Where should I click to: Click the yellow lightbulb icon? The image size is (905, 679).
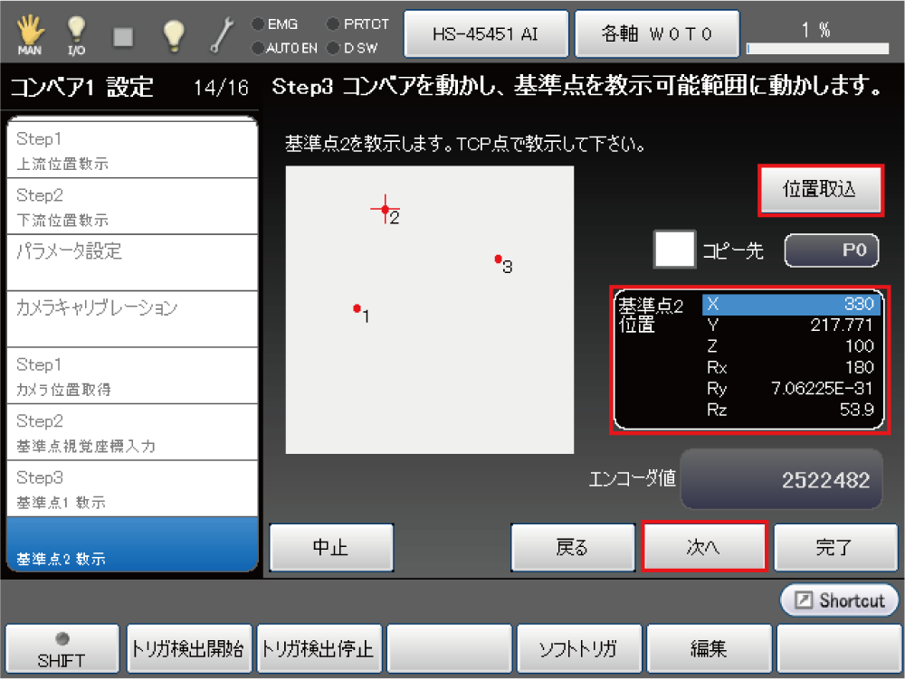pos(174,34)
